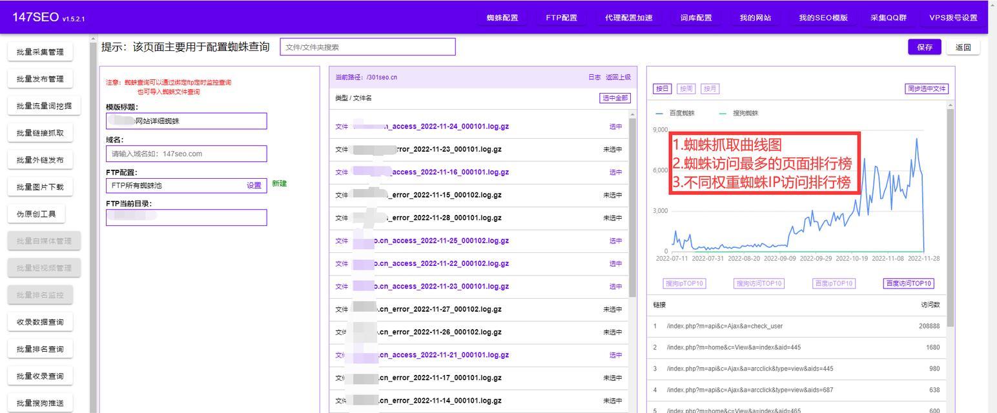Show the 搜狗访问TOP10 ranking
The image size is (997, 413).
[x=759, y=283]
